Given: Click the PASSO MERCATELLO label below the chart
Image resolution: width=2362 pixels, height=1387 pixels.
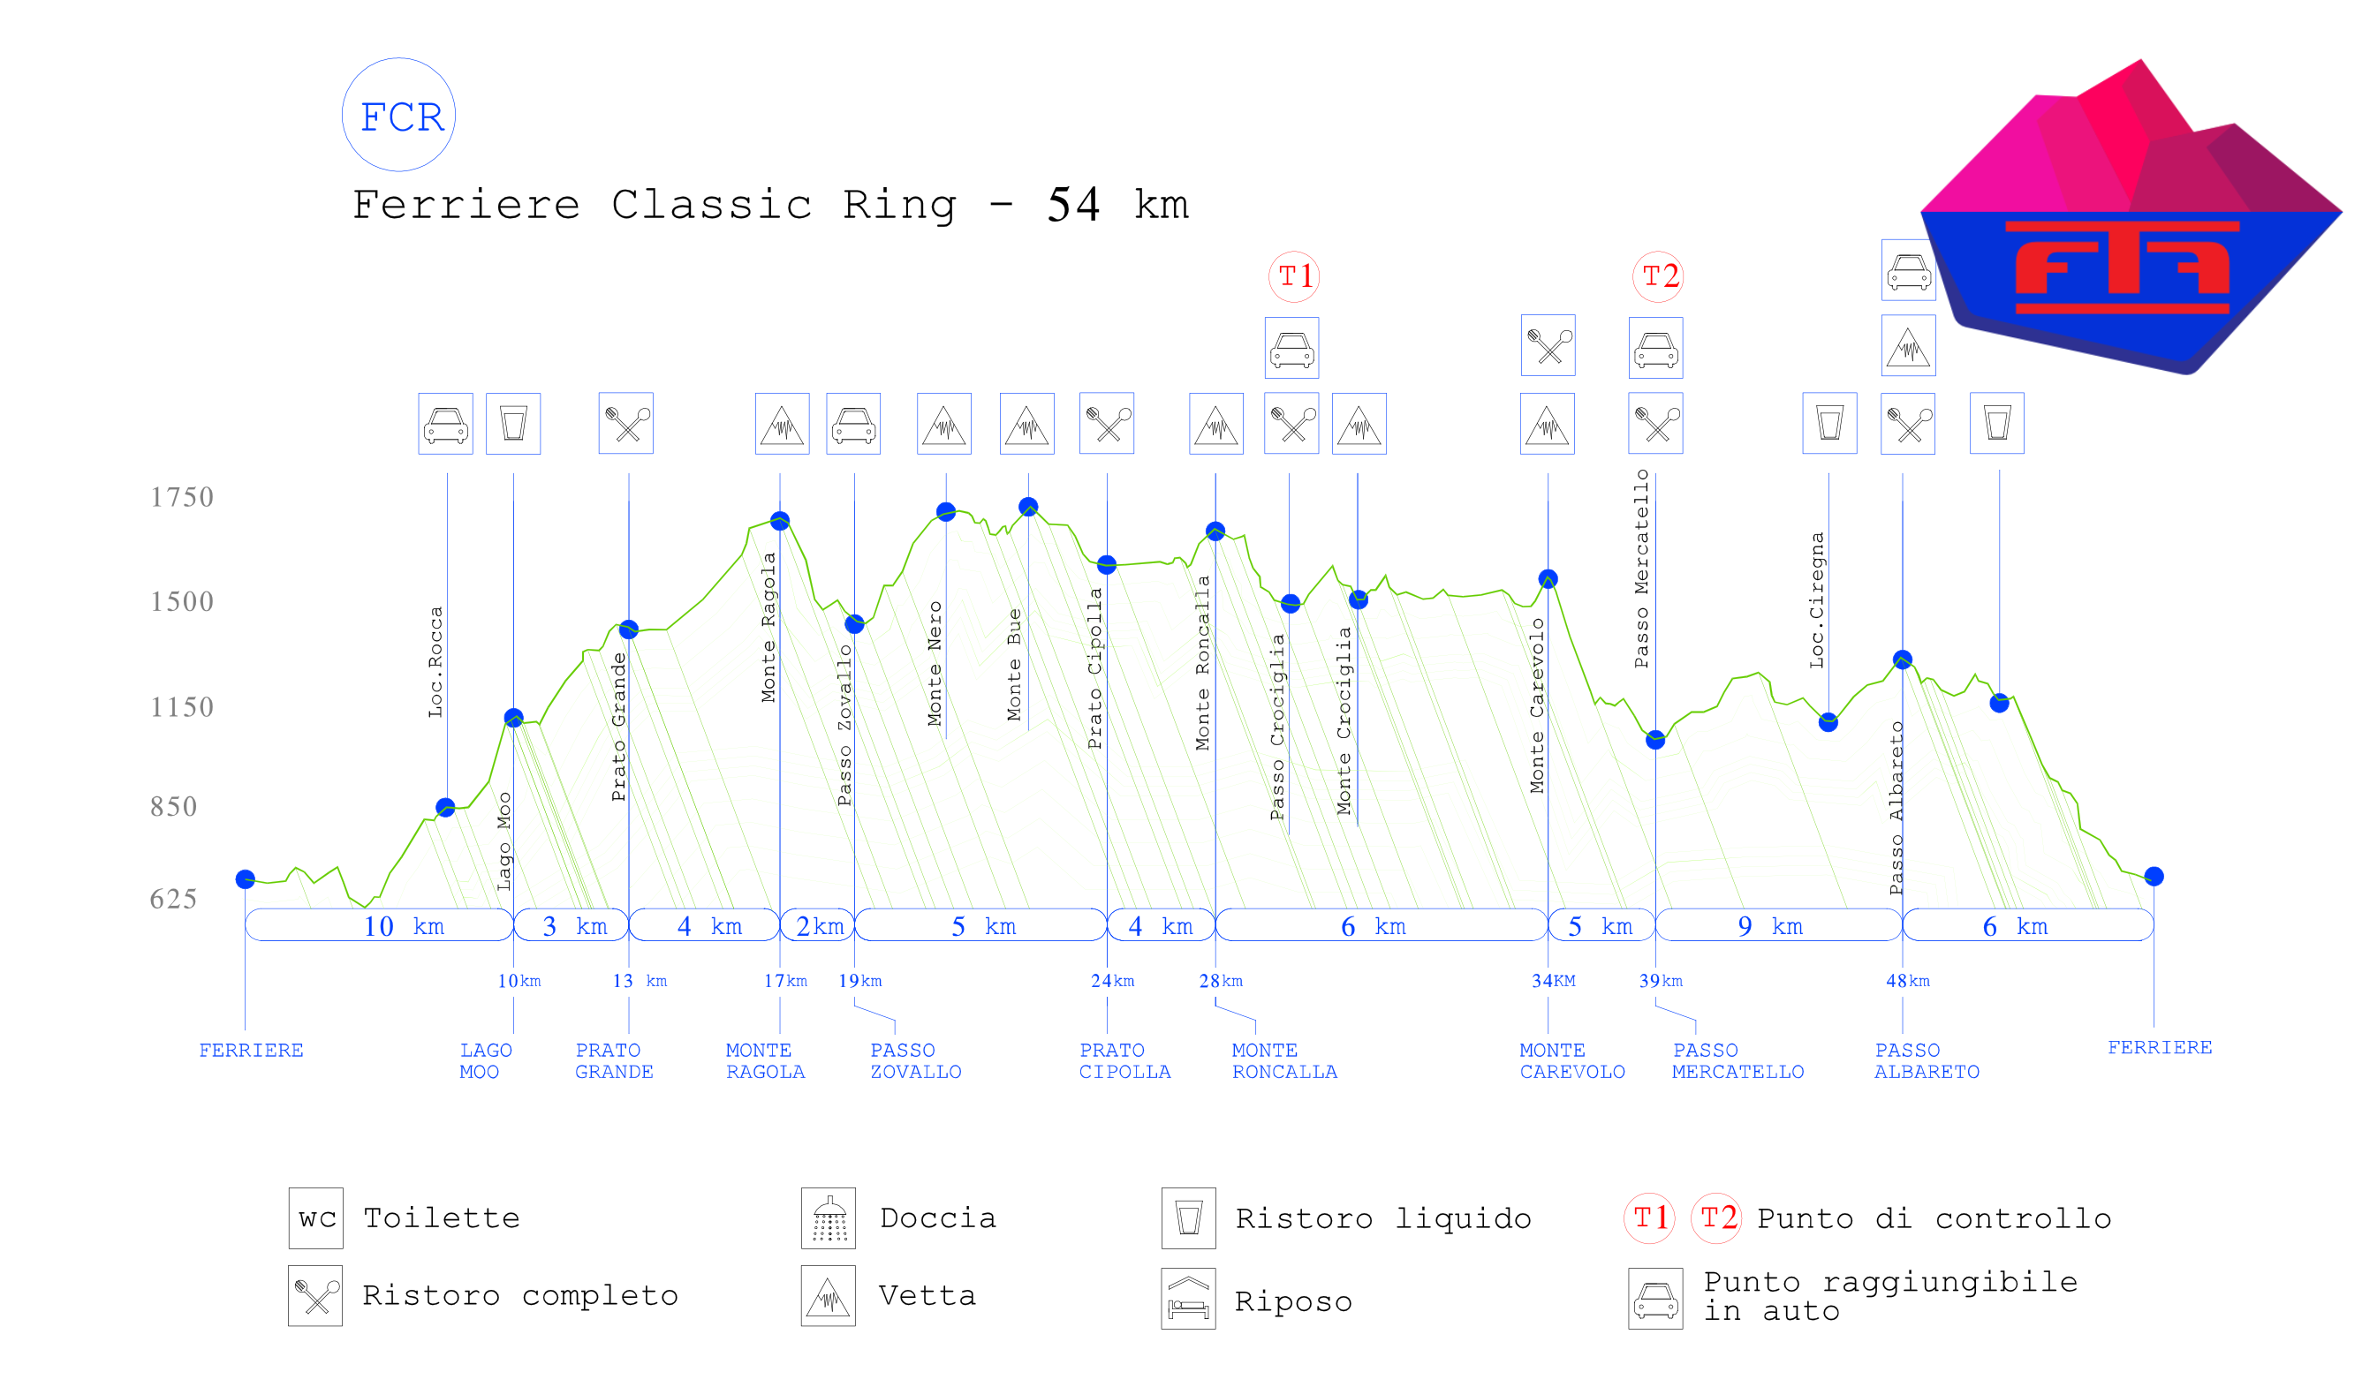Looking at the screenshot, I should click(1737, 1061).
